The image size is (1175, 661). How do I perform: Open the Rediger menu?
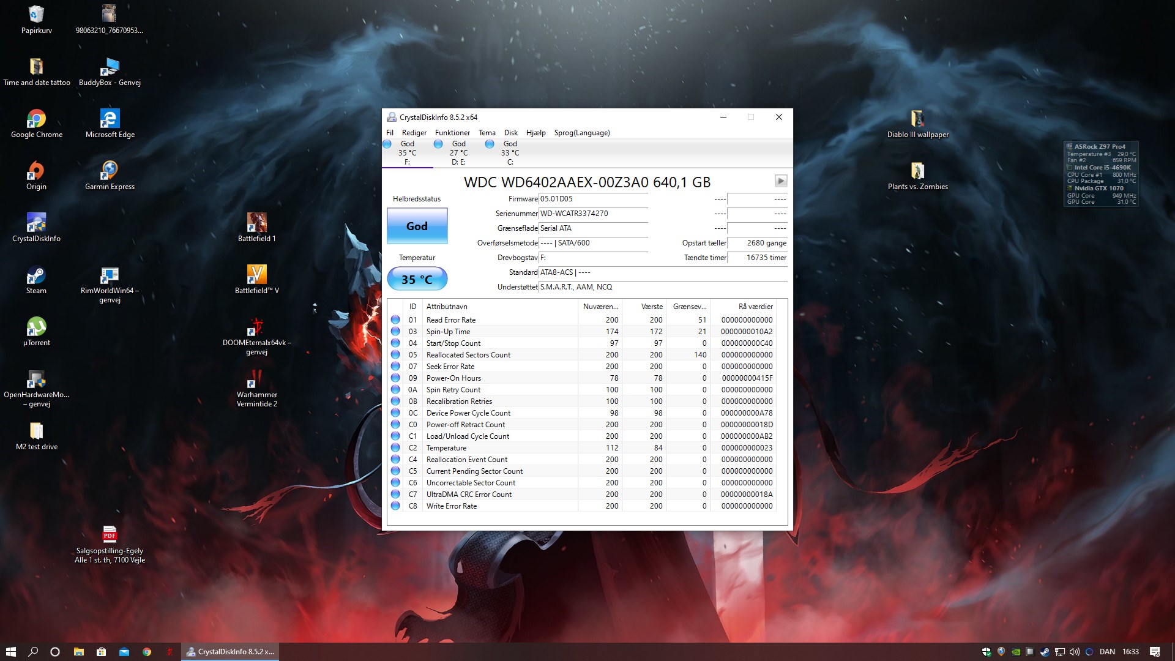coord(414,133)
